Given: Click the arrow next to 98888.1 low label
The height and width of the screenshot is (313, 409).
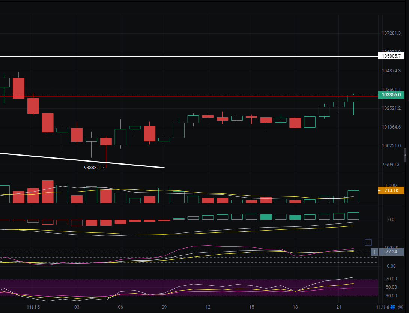Looking at the screenshot, I should [x=103, y=168].
